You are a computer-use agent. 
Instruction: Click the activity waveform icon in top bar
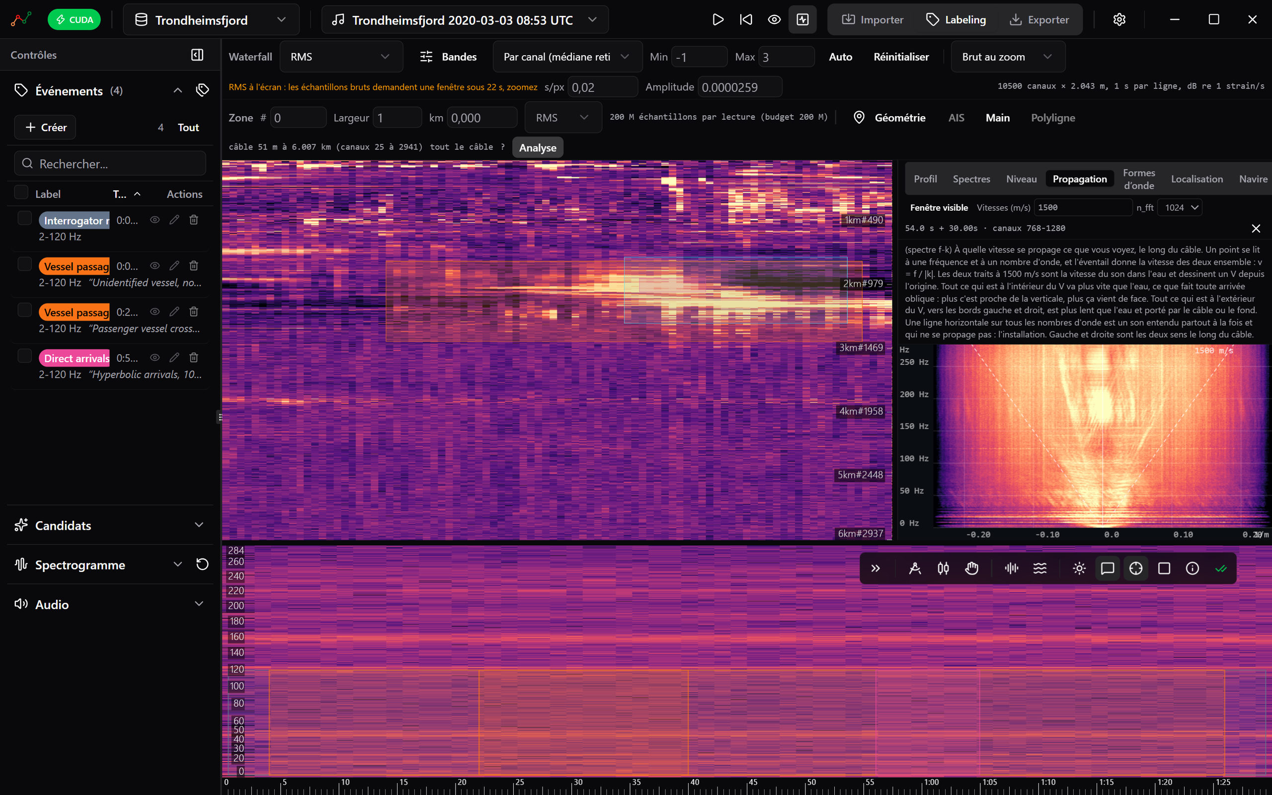pos(802,20)
